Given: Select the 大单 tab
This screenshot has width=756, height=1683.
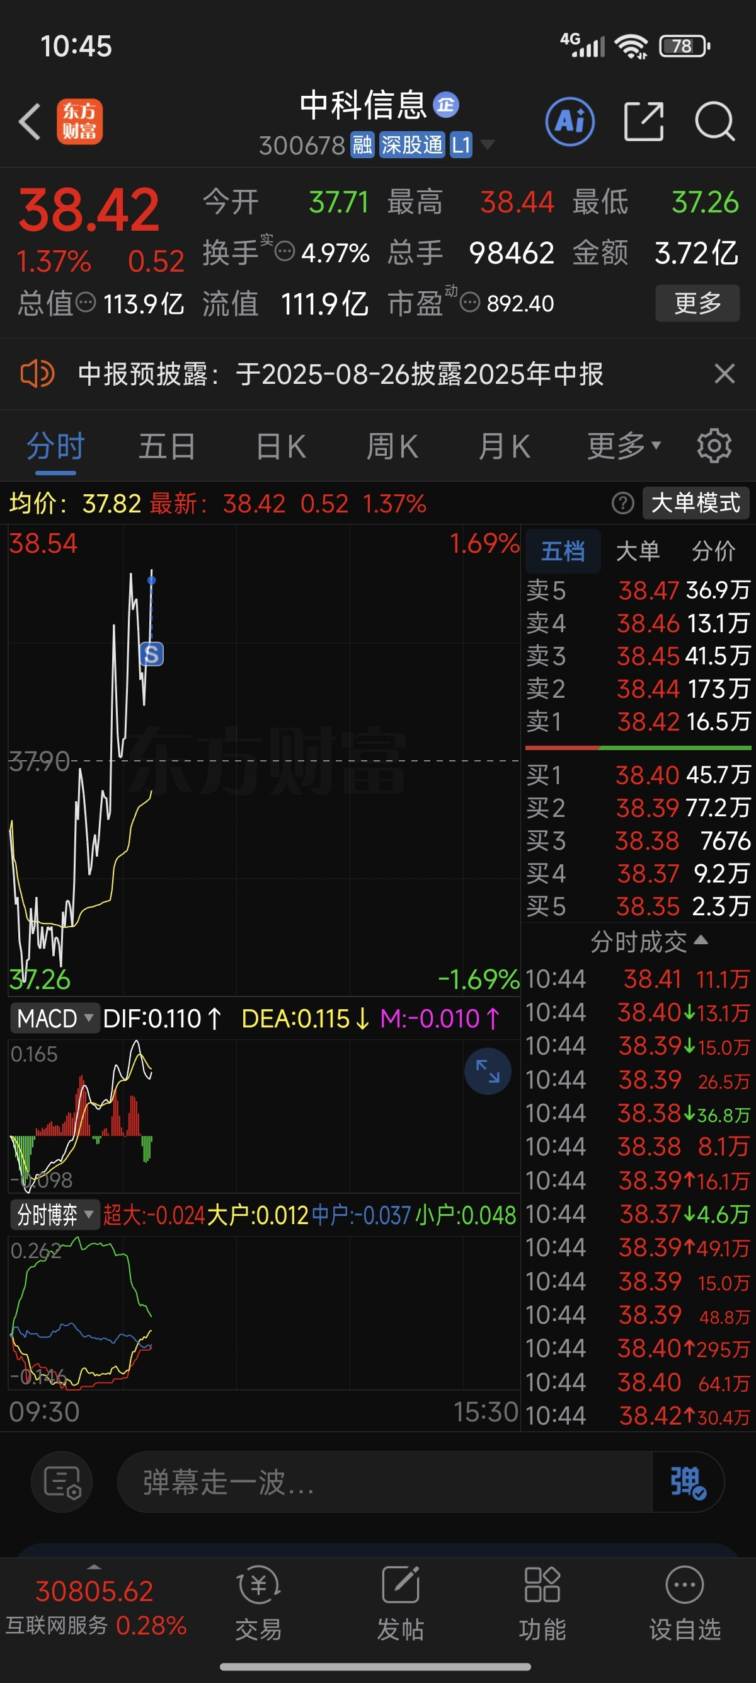Looking at the screenshot, I should [x=638, y=552].
